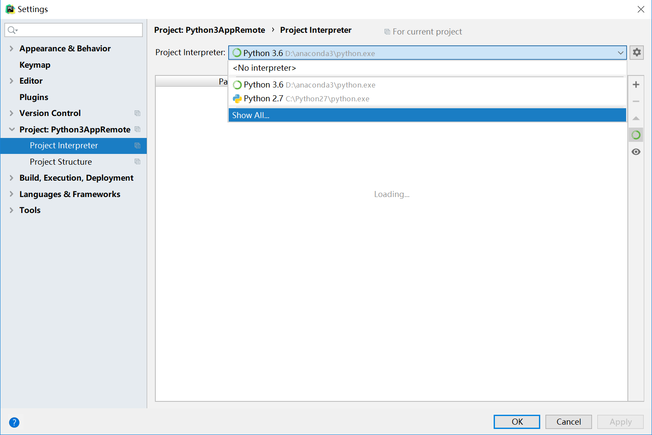Click the Loading... text in package table
652x435 pixels.
point(392,194)
